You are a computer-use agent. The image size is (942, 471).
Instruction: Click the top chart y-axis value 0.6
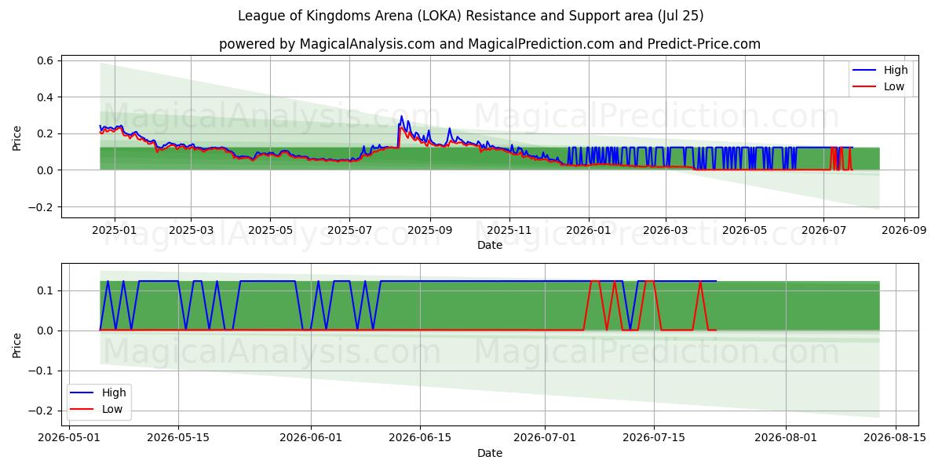click(x=46, y=61)
